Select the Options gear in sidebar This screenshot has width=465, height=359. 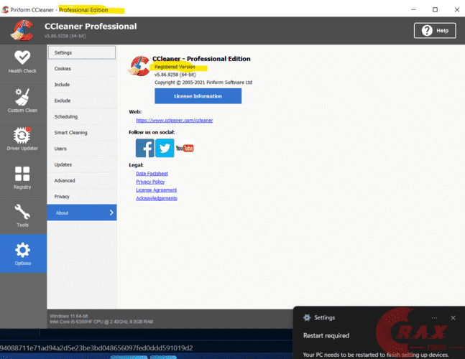tap(23, 253)
